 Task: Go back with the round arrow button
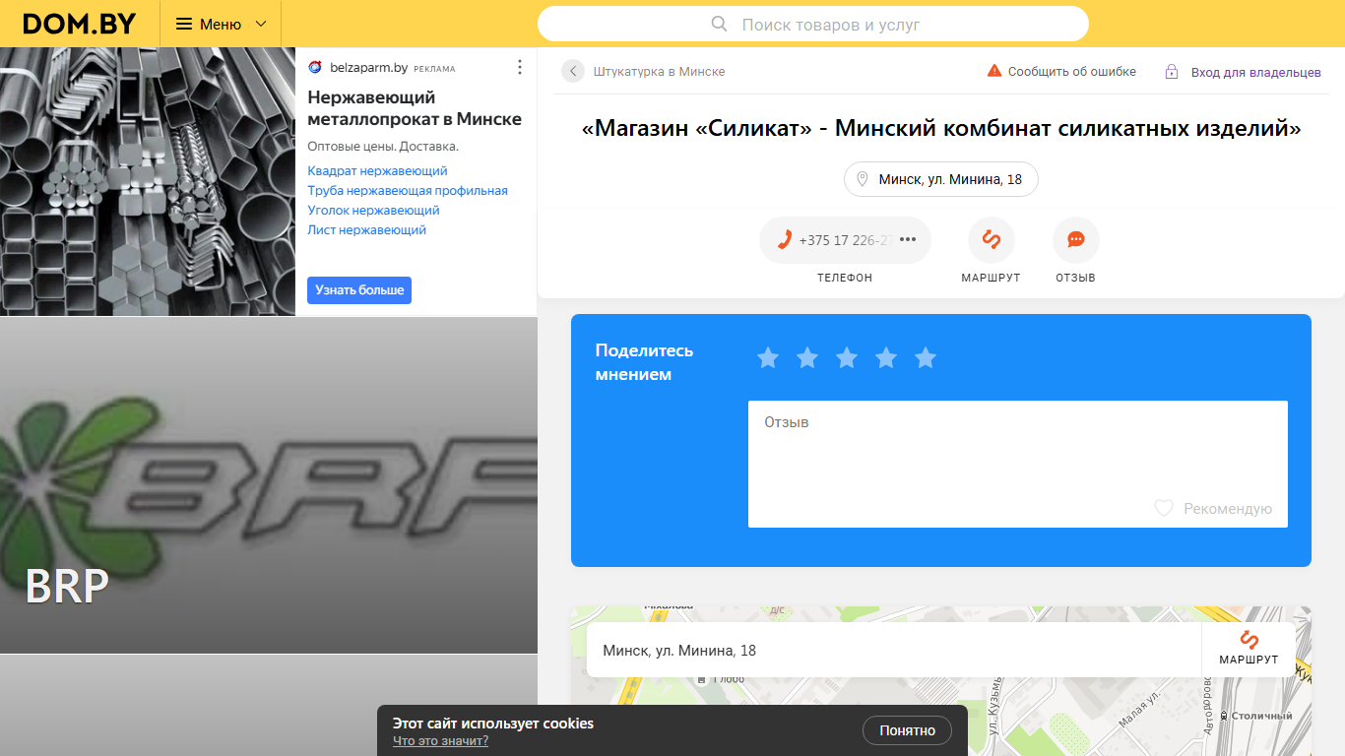pyautogui.click(x=573, y=71)
